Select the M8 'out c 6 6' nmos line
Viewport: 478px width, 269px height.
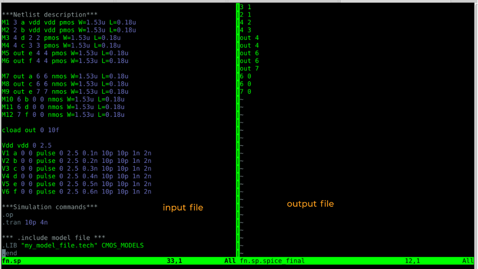65,84
